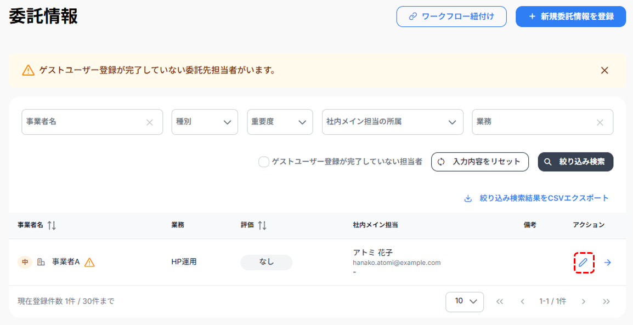Go to the next page of results
The height and width of the screenshot is (325, 633).
point(584,301)
